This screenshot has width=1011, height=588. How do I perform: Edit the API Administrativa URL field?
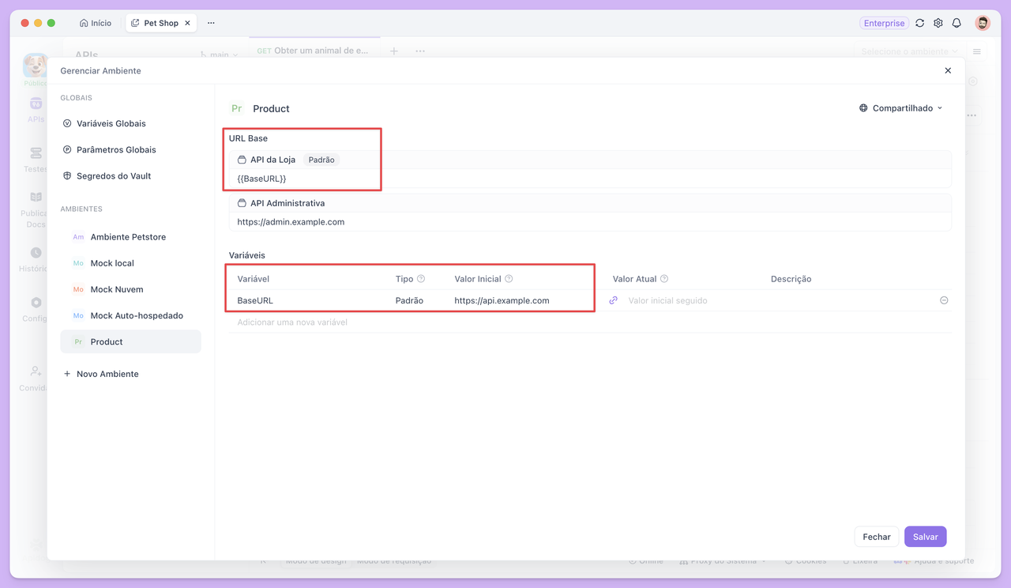pyautogui.click(x=590, y=222)
